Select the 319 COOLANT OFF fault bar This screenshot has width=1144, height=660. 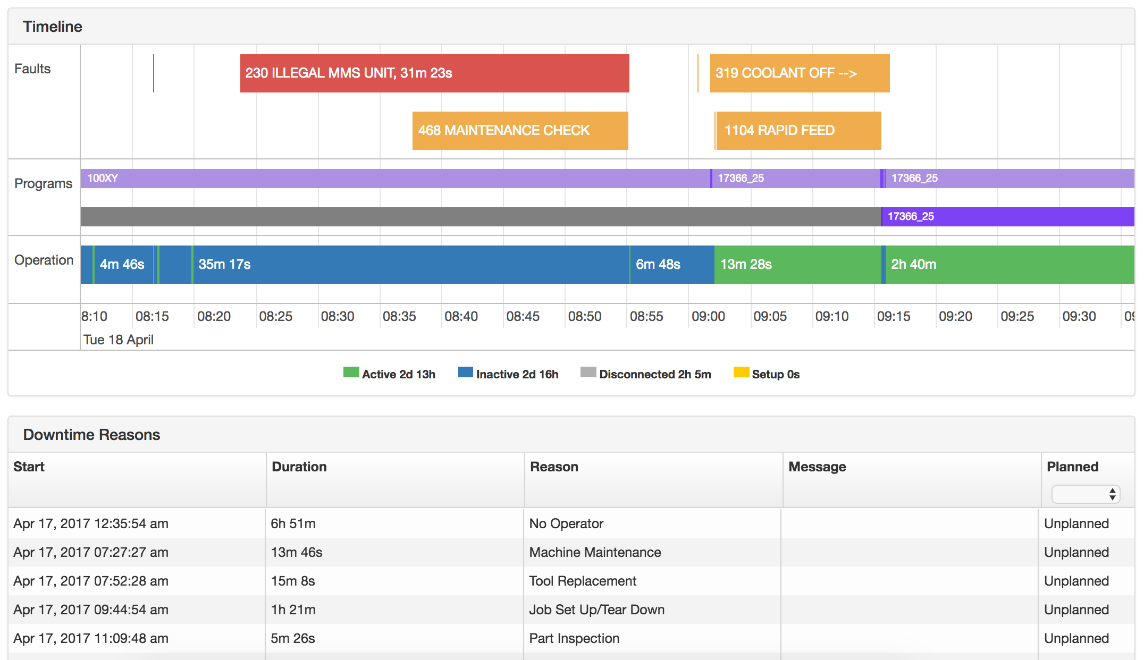click(x=800, y=73)
